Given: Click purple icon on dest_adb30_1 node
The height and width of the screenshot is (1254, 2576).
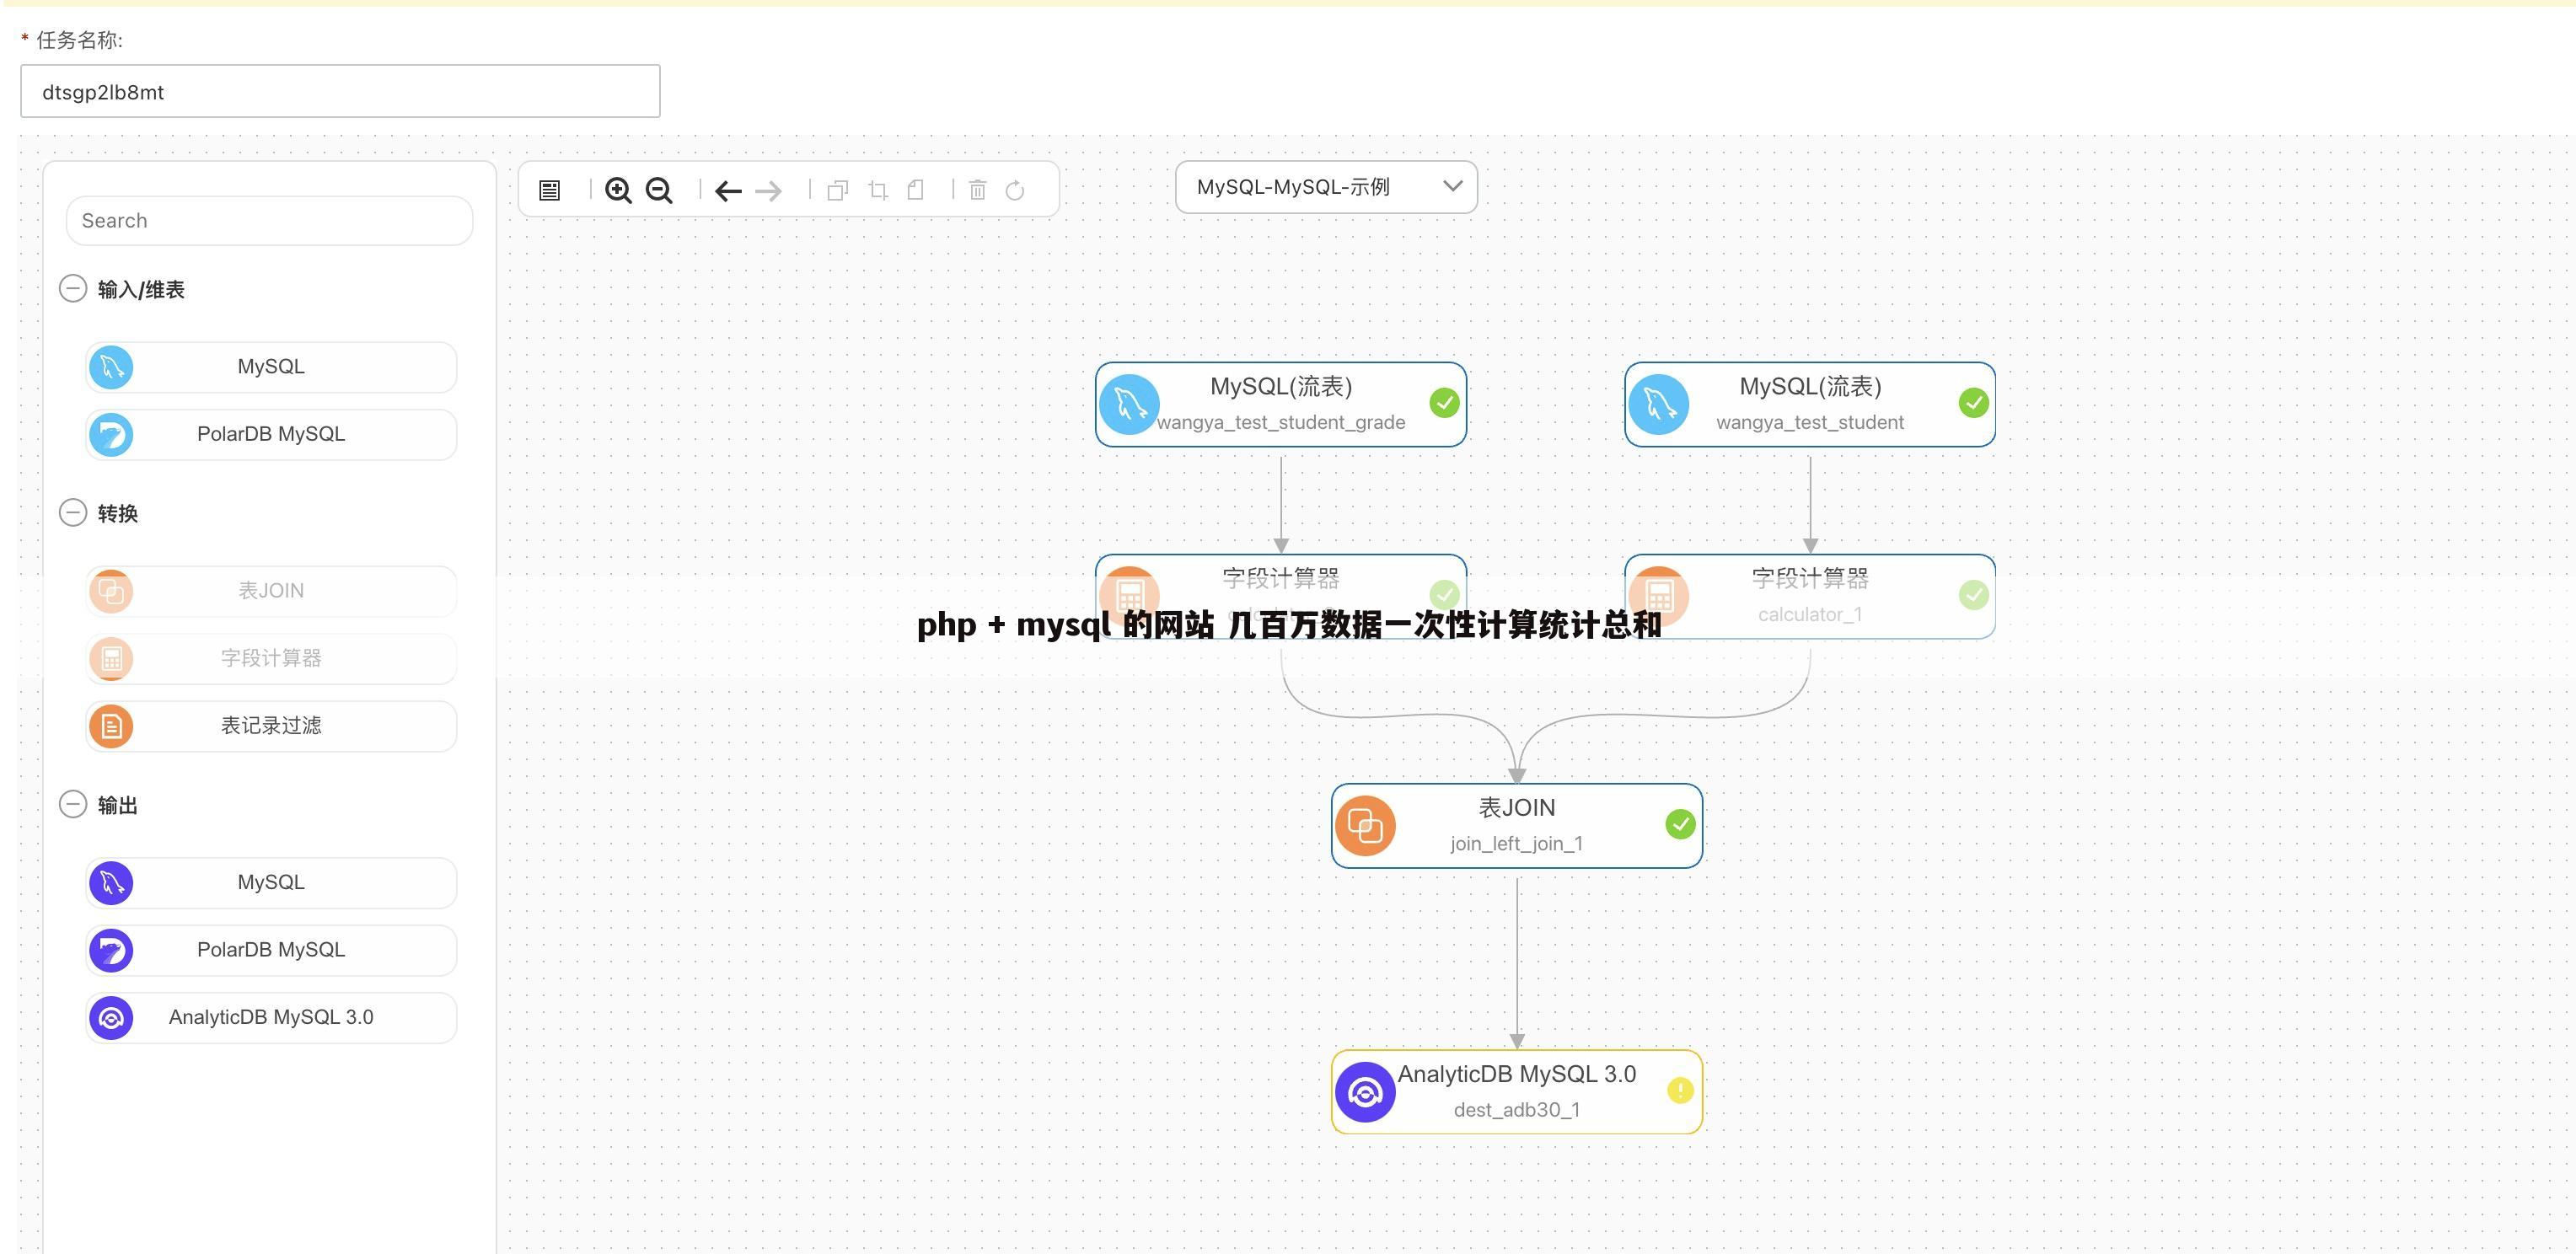Looking at the screenshot, I should pos(1366,1092).
